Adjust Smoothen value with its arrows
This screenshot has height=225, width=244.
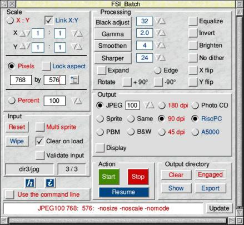coord(161,46)
